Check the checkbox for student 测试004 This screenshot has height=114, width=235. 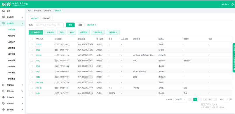pyautogui.click(x=32, y=82)
